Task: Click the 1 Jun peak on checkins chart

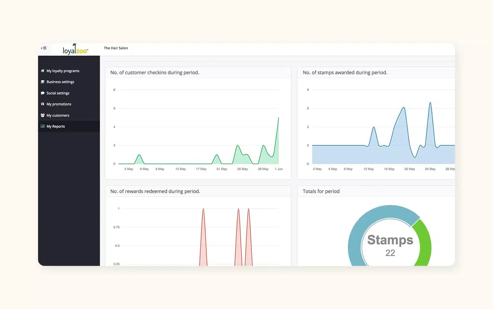Action: click(x=278, y=118)
